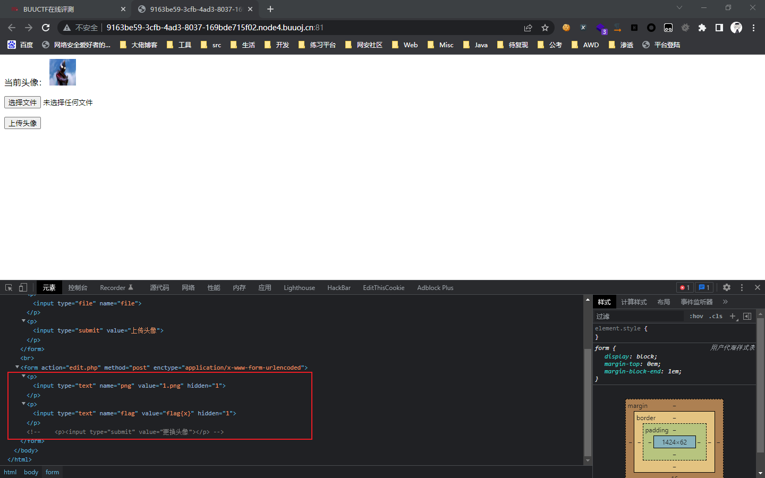
Task: Open the red error count badge
Action: [685, 287]
